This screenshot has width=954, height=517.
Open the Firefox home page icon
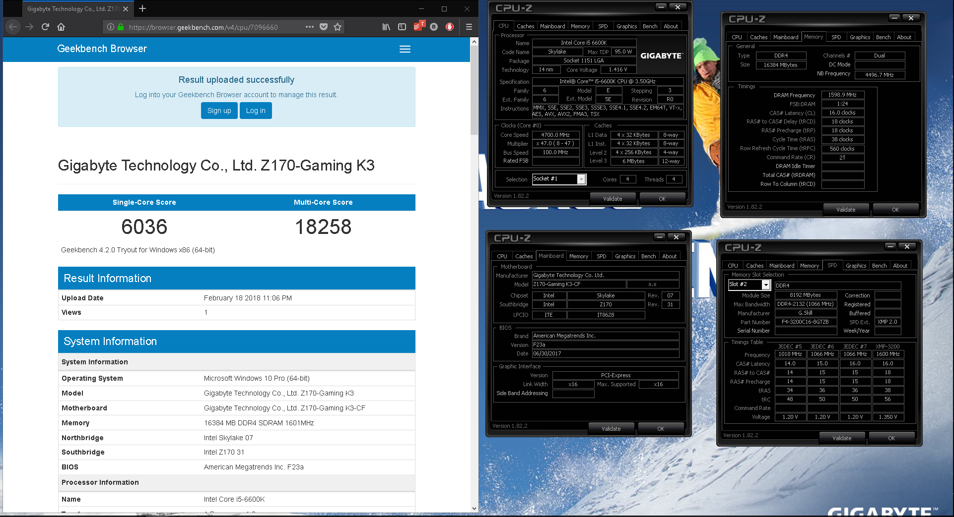click(x=61, y=27)
